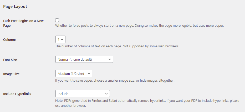The image size is (245, 112).
Task: Click the description about forcing posts onto new page
Action: coord(139,26)
